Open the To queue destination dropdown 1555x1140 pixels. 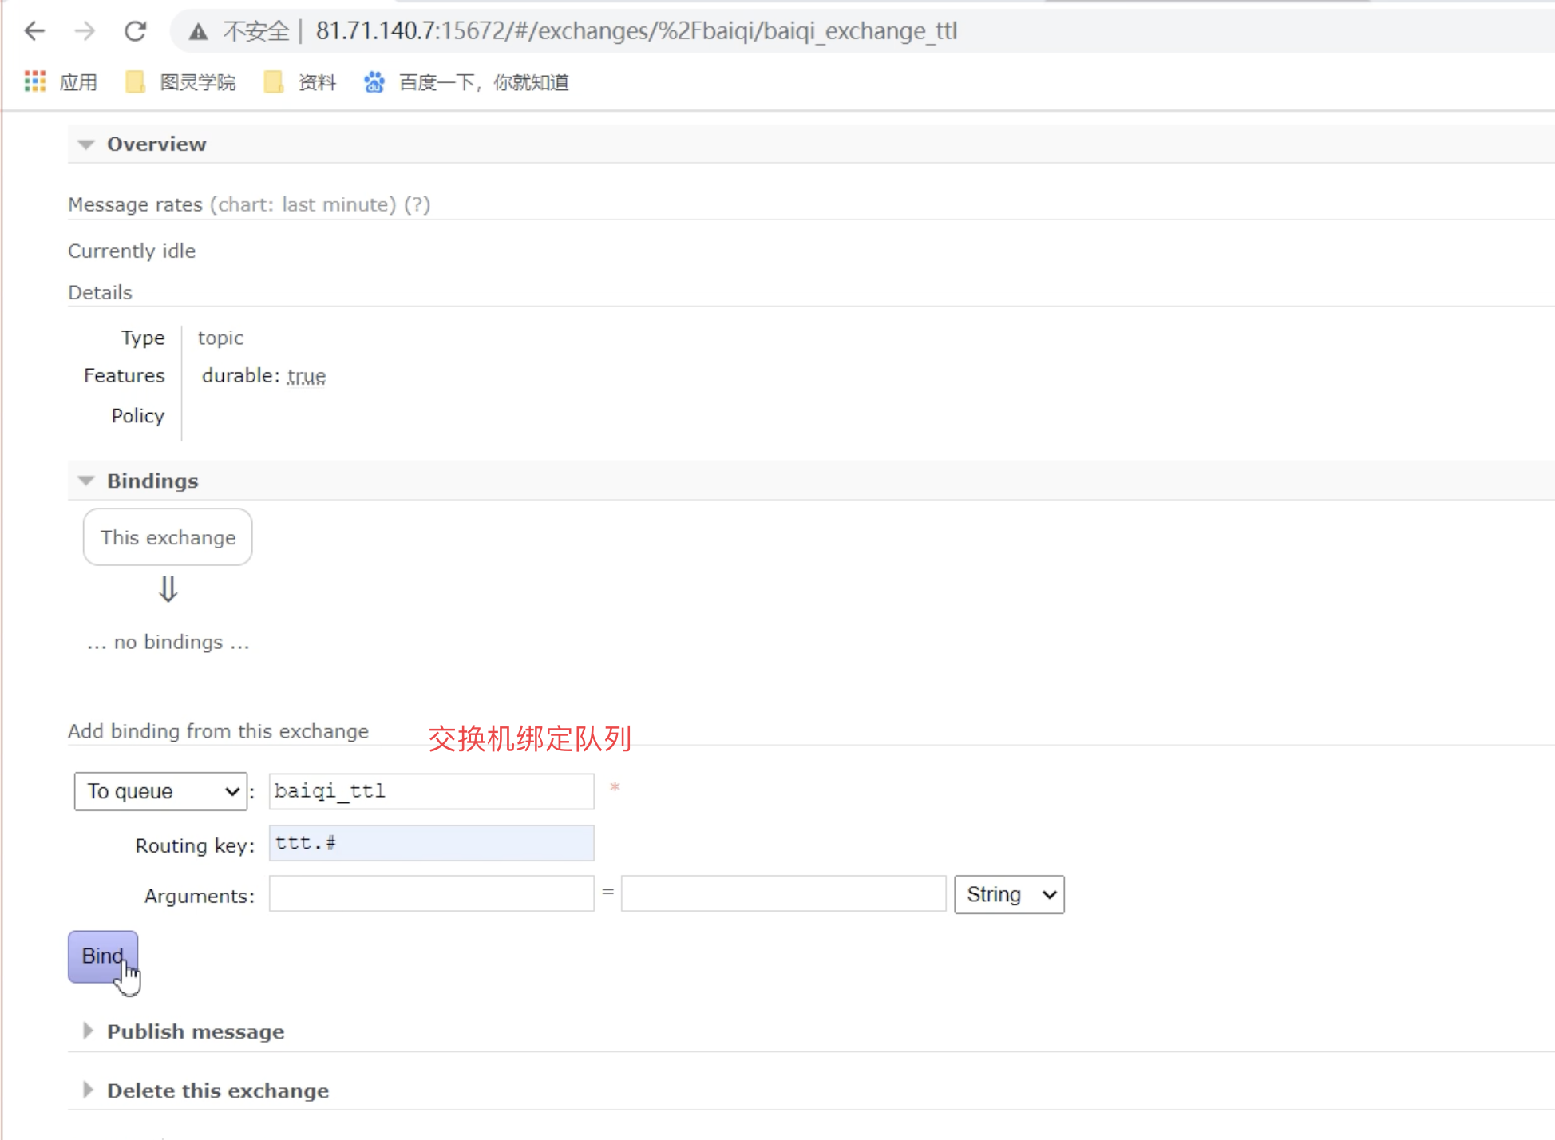[x=160, y=791]
